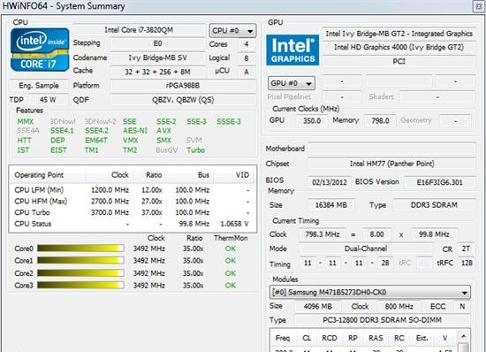The height and width of the screenshot is (352, 486).
Task: Select the CPU Turbo row
Action: (132, 212)
